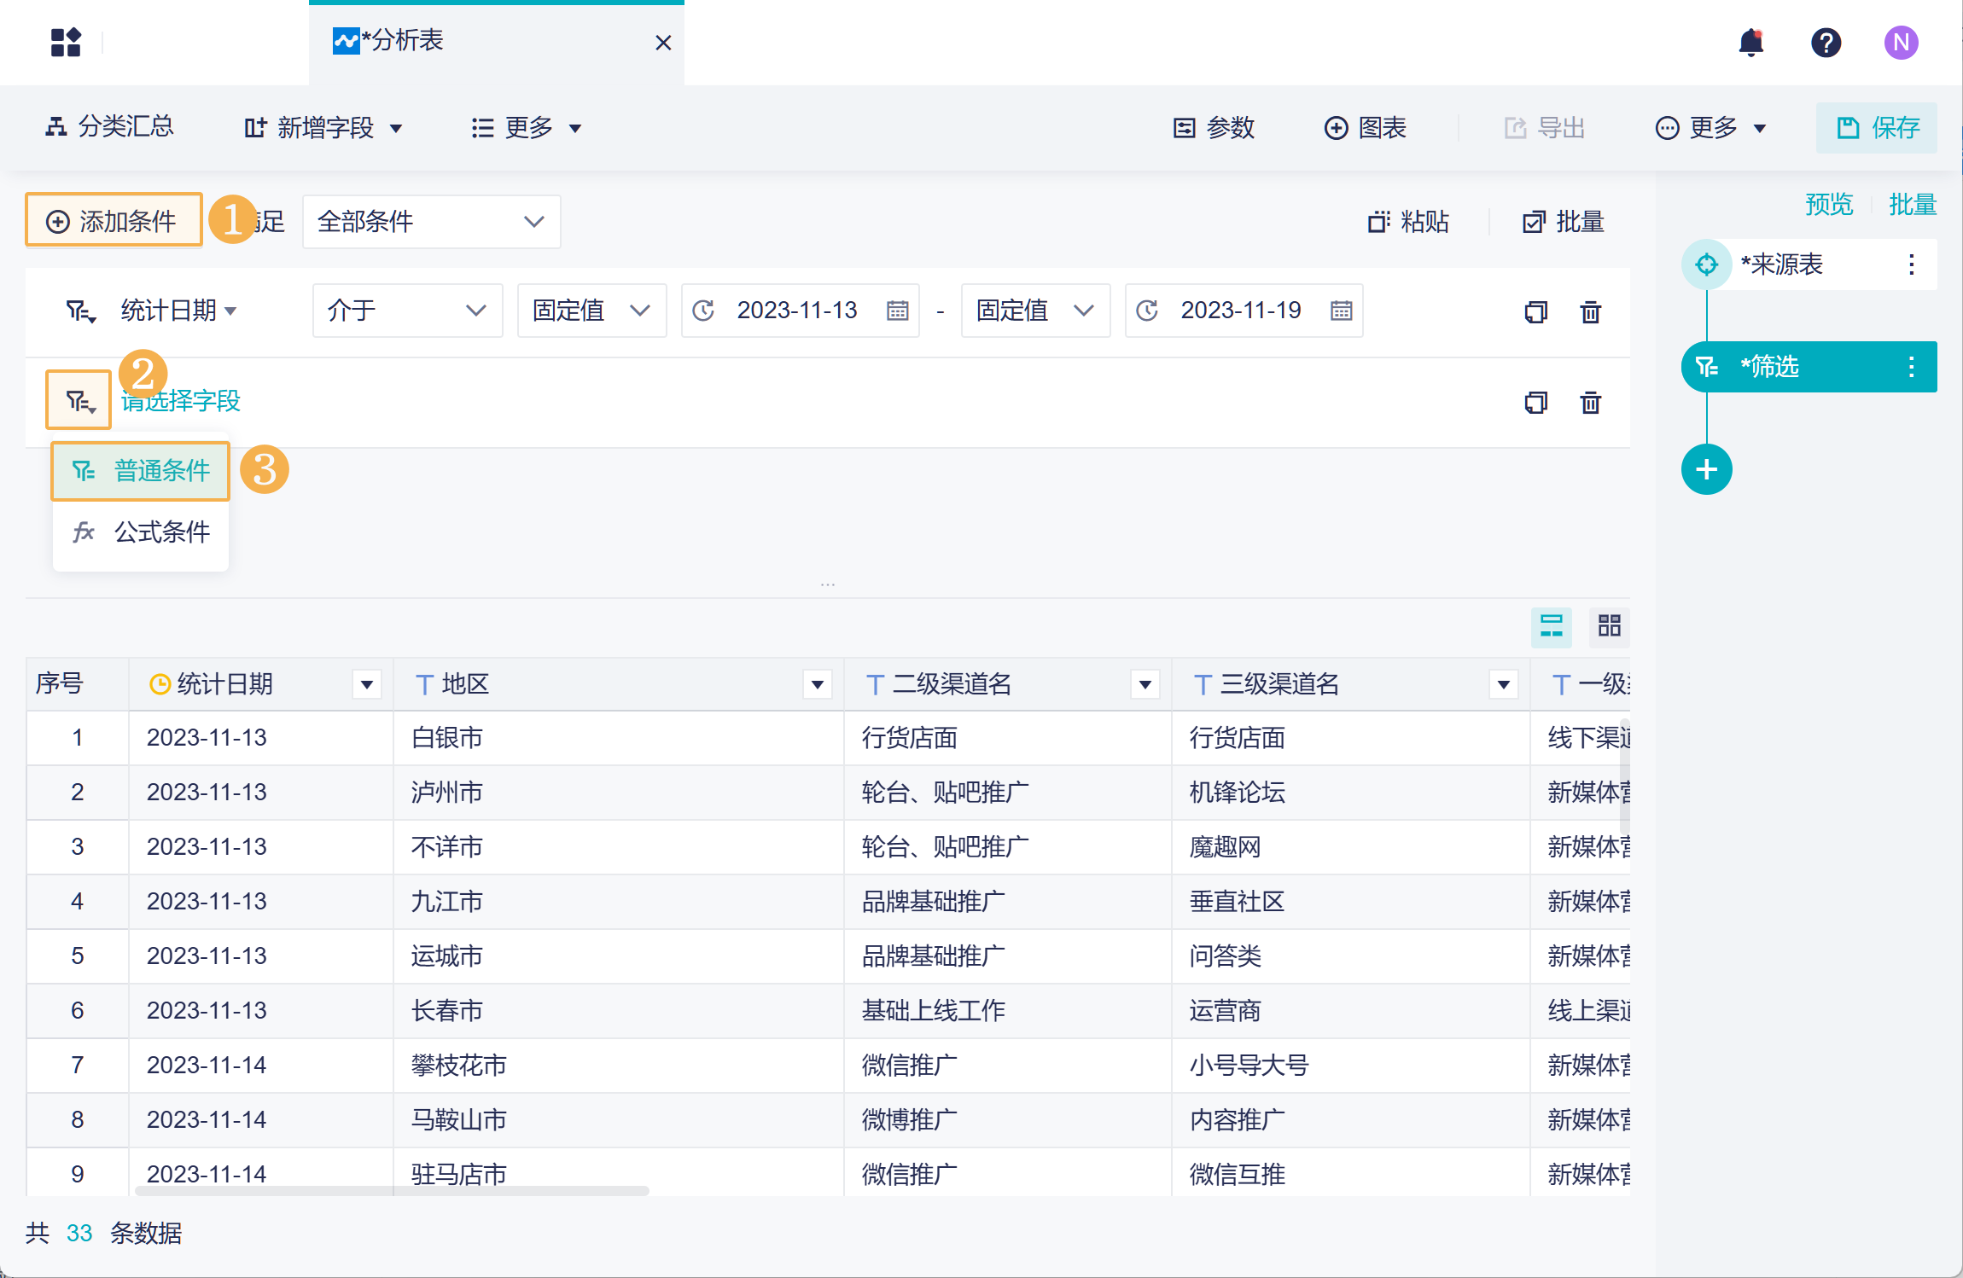Switch to the list view layout
Viewport: 1963px width, 1278px height.
tap(1551, 626)
